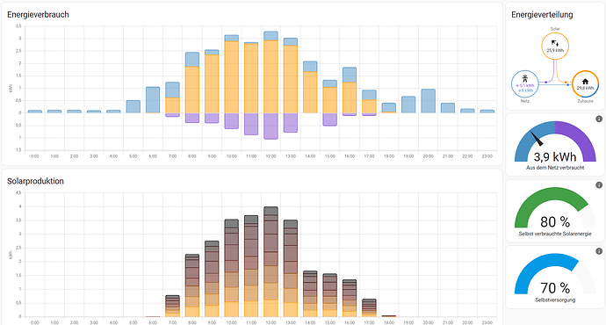Click info icon on 'Selbst verbrauchte Solarenergie' card
This screenshot has height=325, width=606.
(599, 185)
